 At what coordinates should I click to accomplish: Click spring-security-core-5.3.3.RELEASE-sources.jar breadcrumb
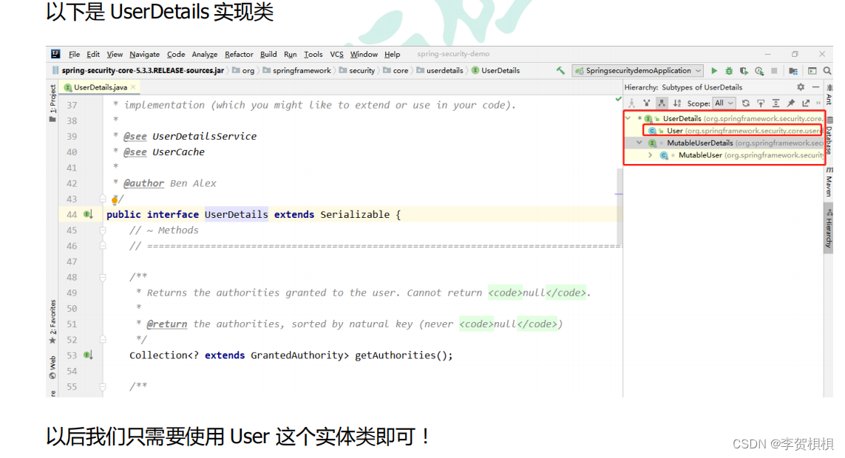tap(138, 70)
